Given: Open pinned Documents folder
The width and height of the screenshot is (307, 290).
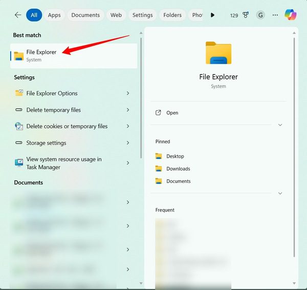Looking at the screenshot, I should point(179,181).
